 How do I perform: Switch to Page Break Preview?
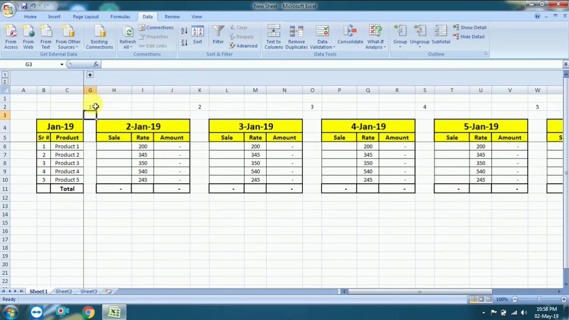tap(489, 300)
